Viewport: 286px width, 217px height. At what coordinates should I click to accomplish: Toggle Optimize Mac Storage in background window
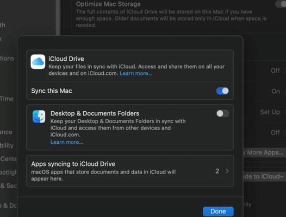(281, 4)
